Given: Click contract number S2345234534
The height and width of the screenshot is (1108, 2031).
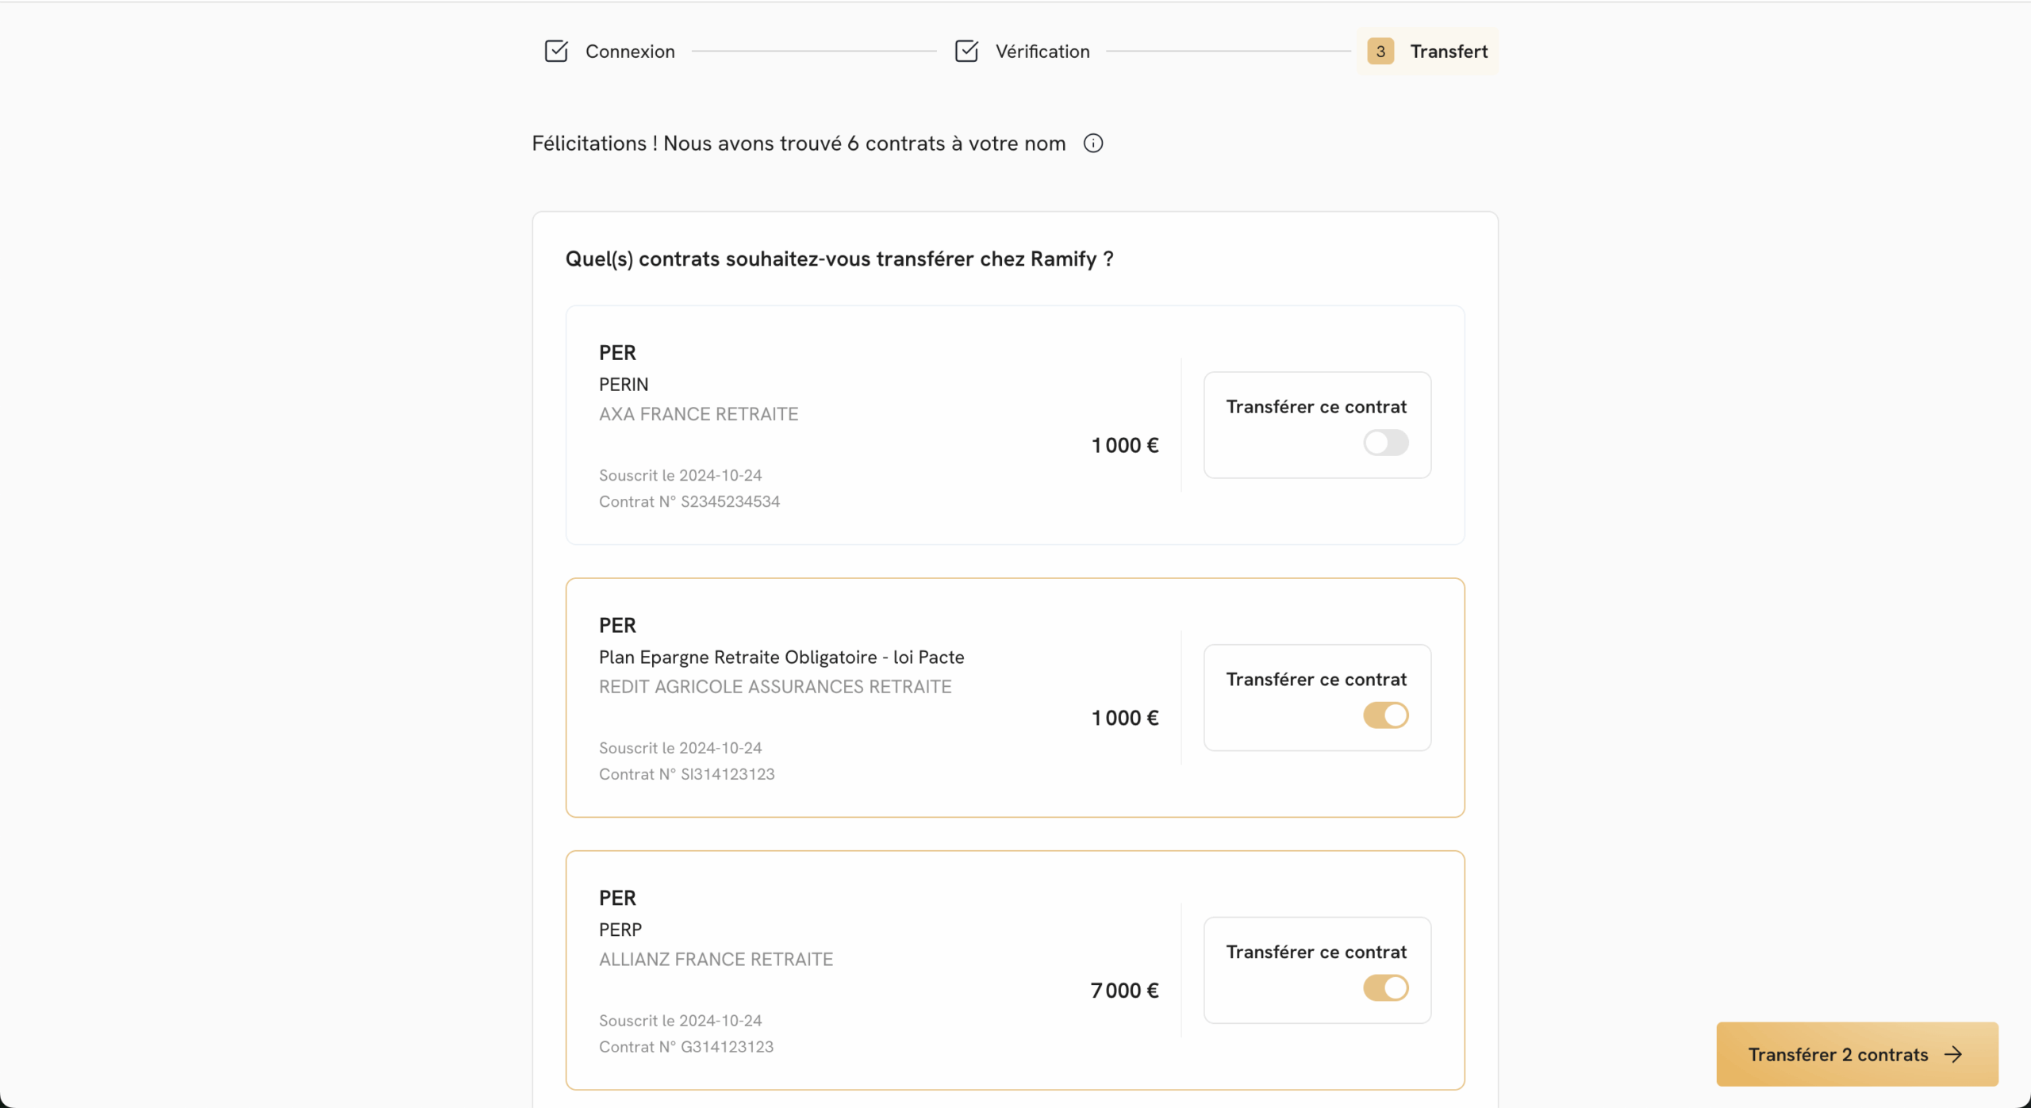Looking at the screenshot, I should (x=730, y=501).
